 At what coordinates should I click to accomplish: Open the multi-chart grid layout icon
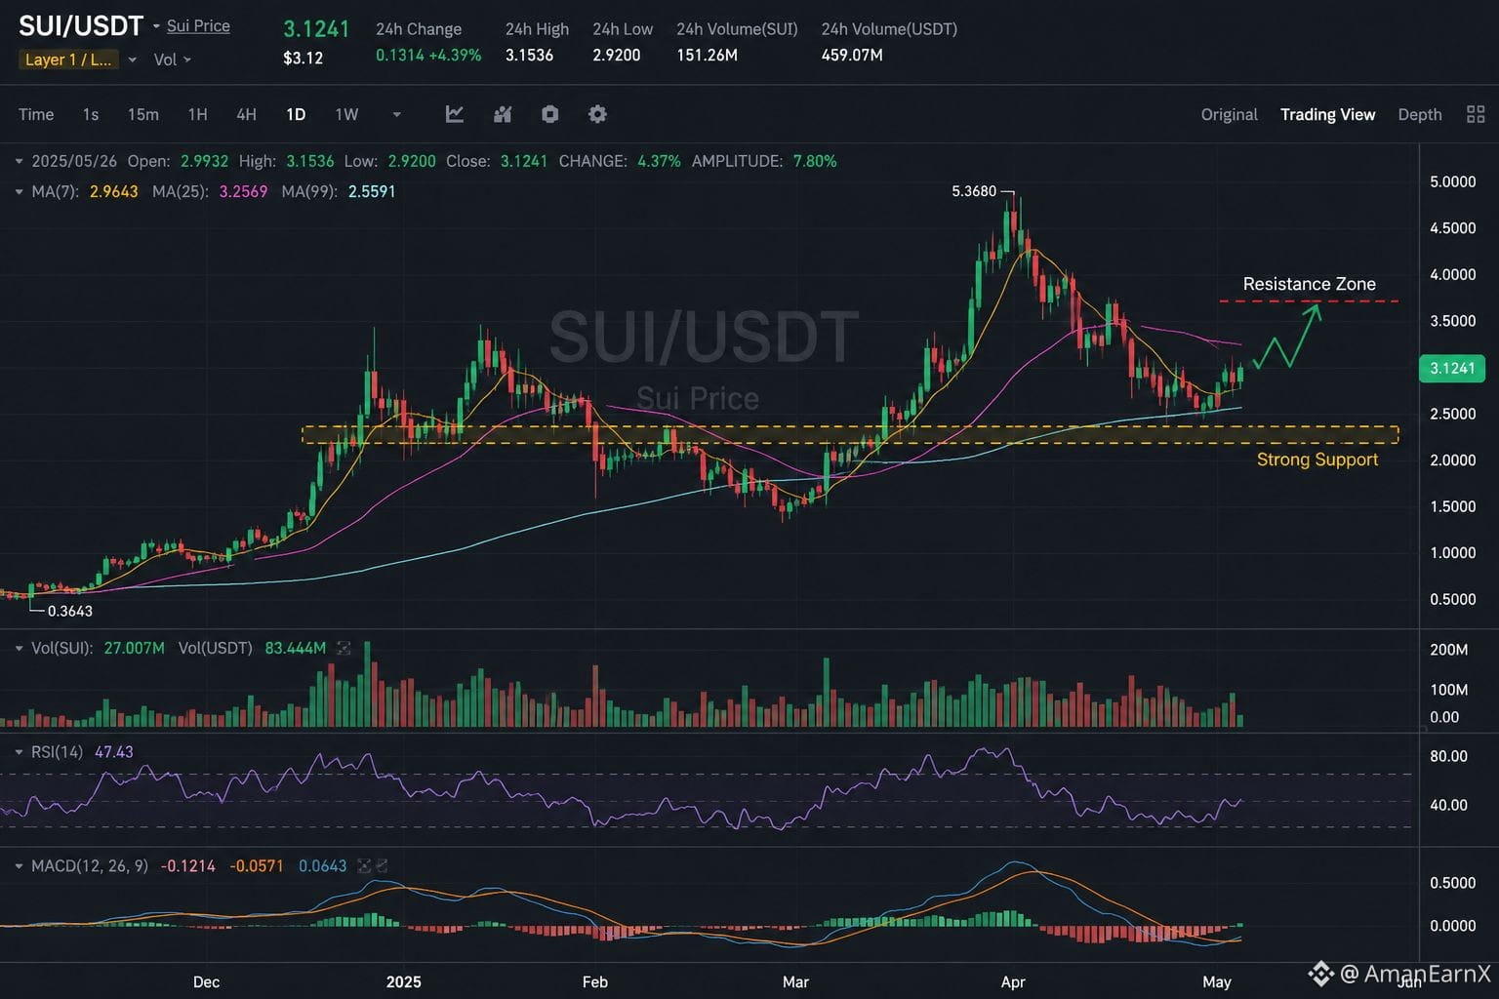1476,114
